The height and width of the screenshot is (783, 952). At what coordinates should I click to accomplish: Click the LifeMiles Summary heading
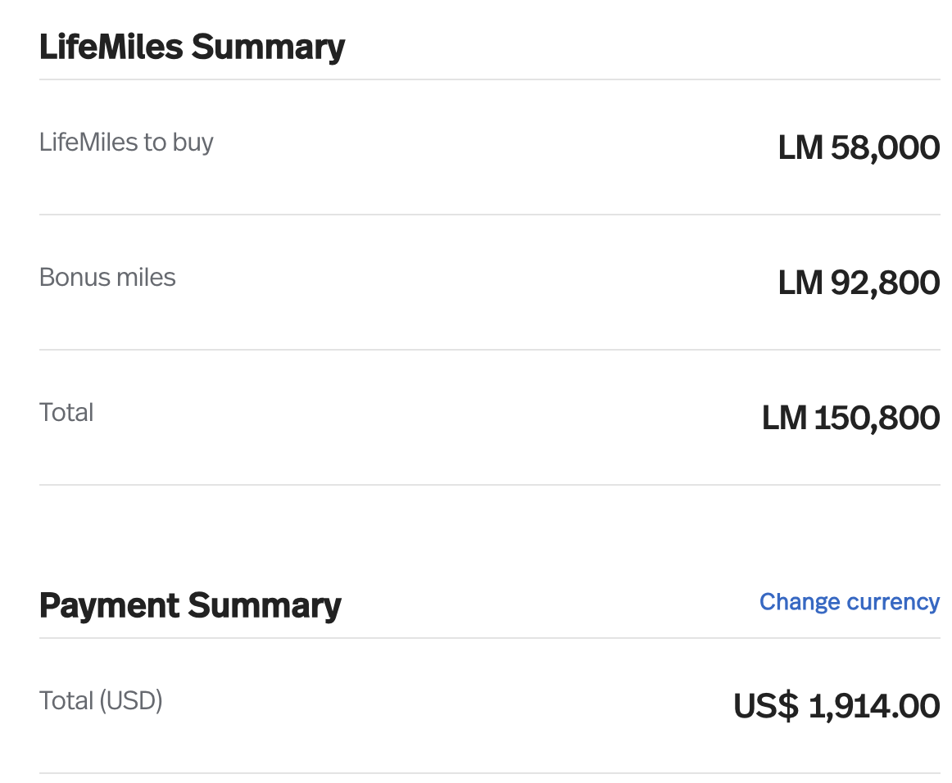tap(192, 47)
